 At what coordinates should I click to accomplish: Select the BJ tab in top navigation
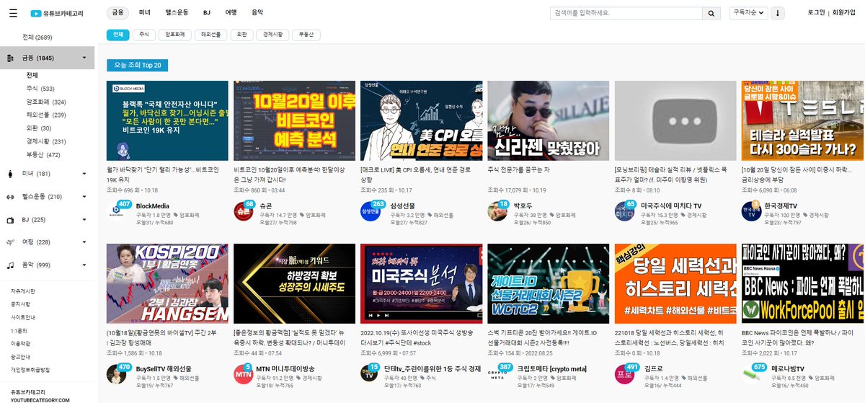207,13
